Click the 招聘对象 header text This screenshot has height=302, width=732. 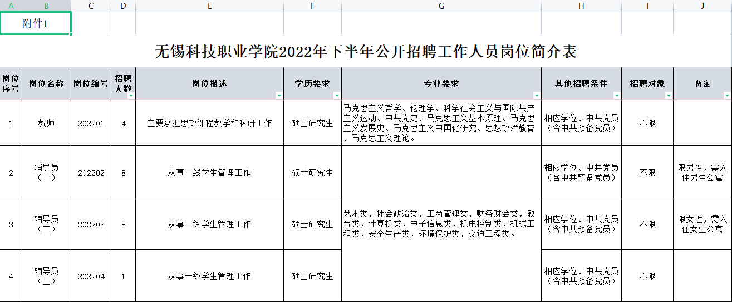[647, 84]
